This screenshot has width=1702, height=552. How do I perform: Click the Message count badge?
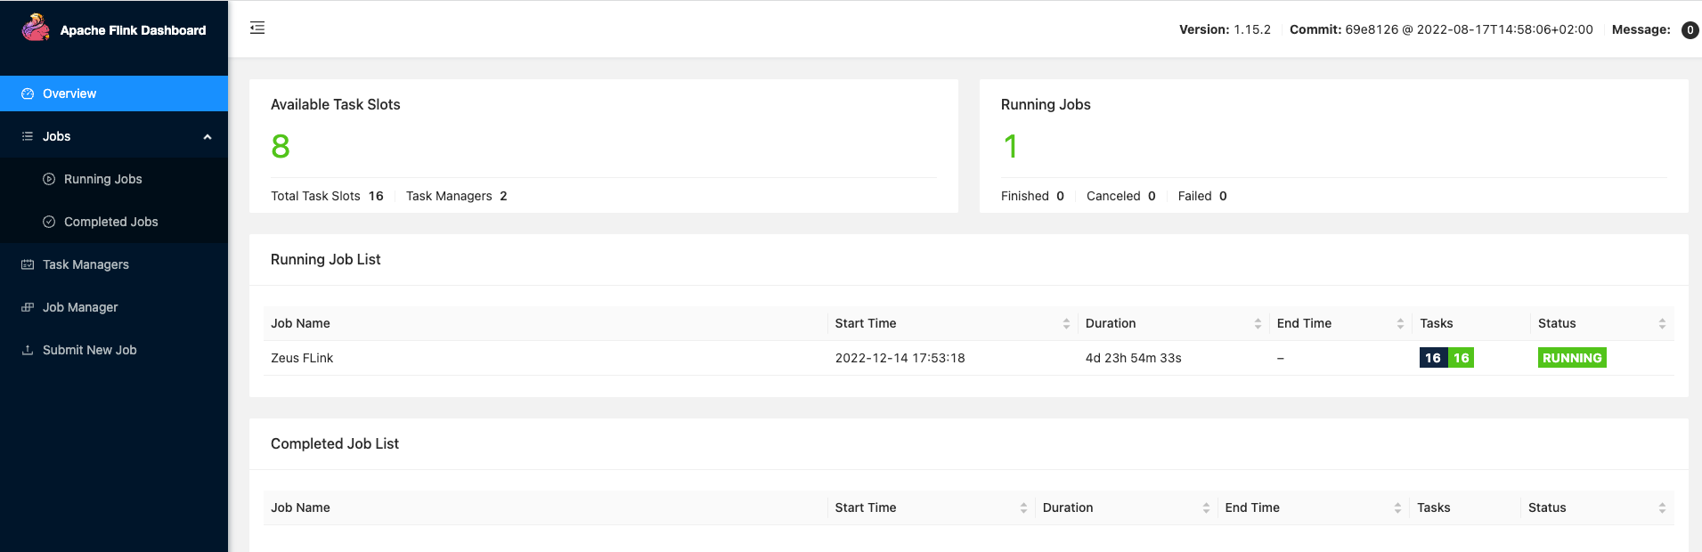pyautogui.click(x=1690, y=30)
